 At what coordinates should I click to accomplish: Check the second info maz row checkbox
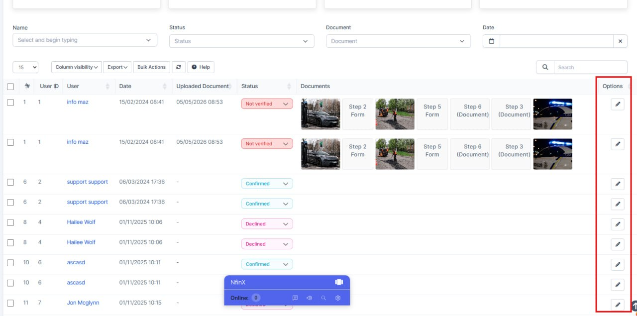[x=10, y=142]
